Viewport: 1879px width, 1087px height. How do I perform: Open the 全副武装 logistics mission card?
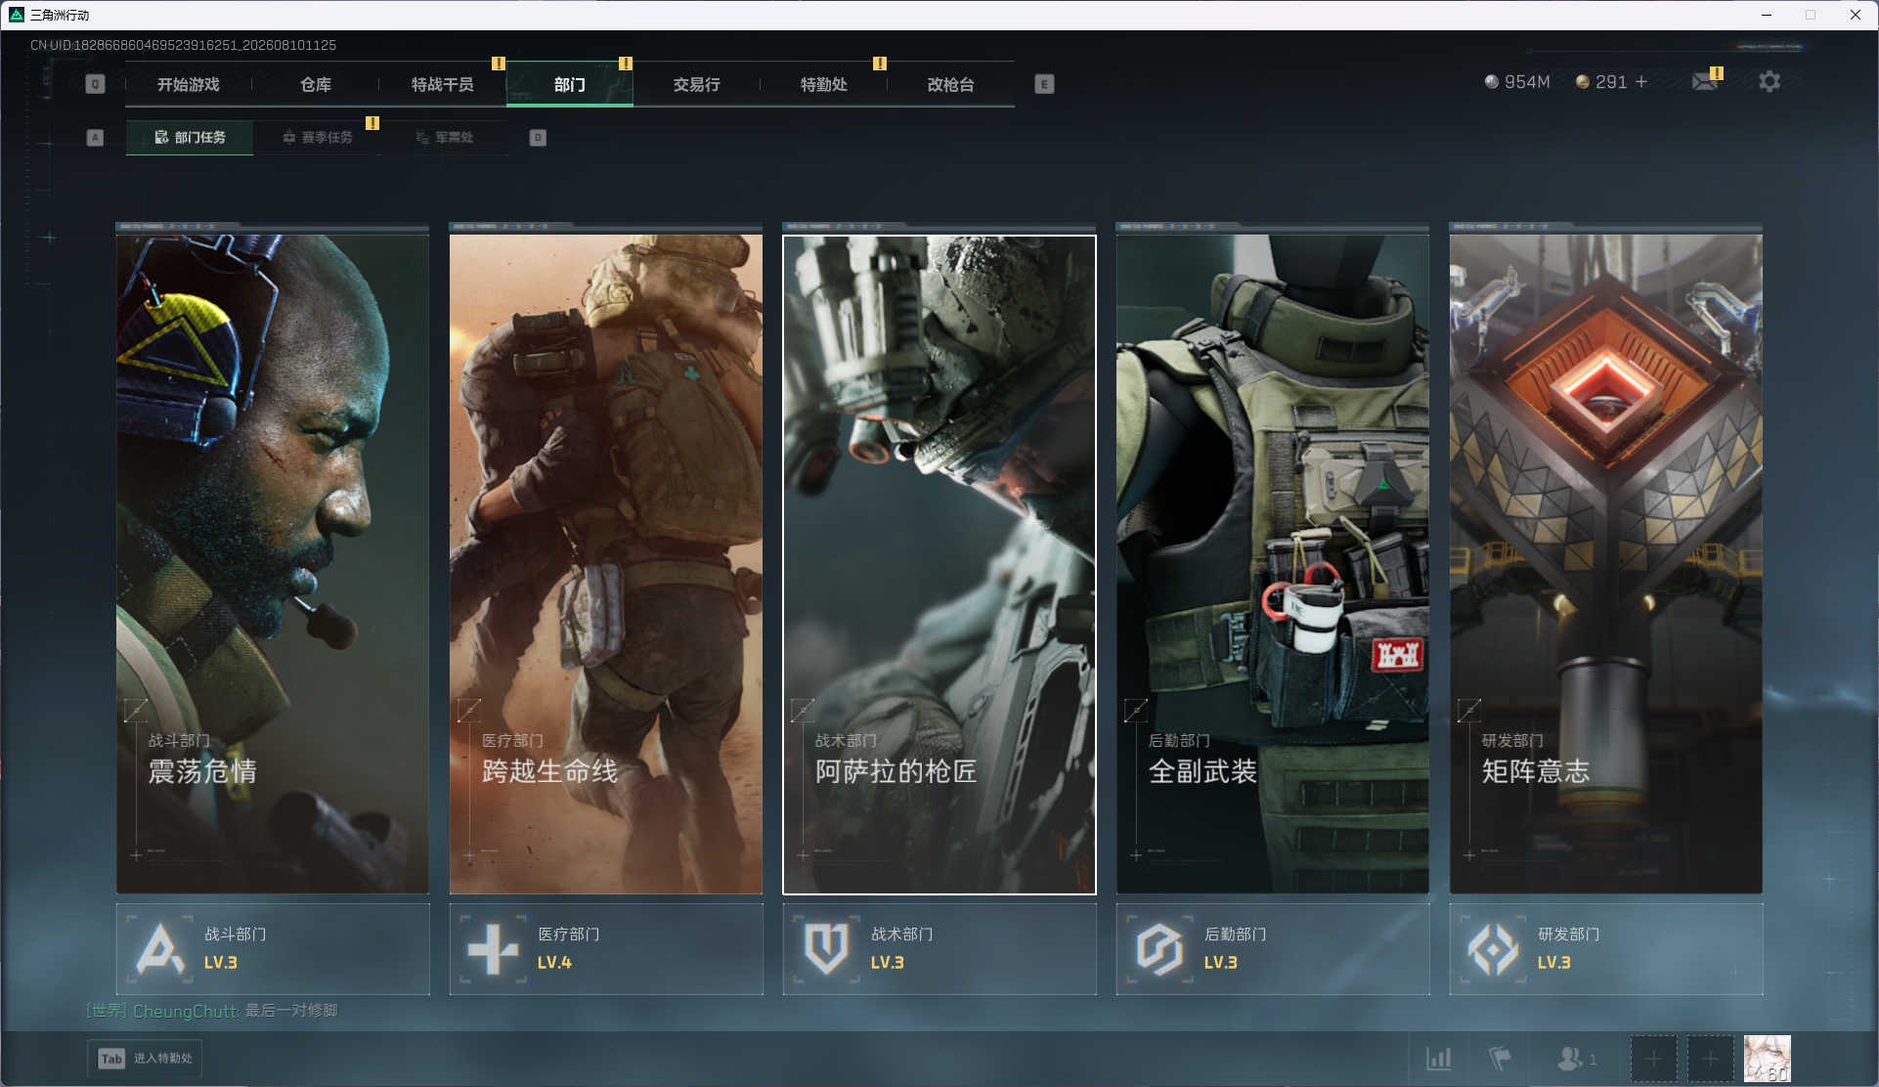click(1273, 564)
